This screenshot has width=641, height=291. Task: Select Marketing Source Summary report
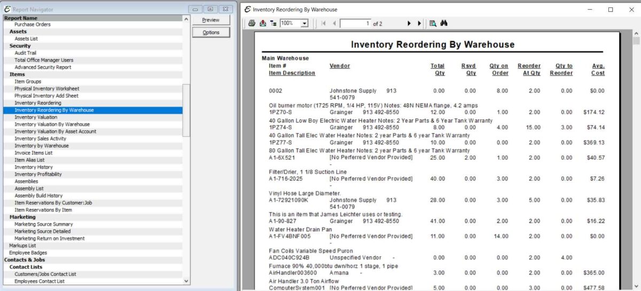(x=44, y=224)
